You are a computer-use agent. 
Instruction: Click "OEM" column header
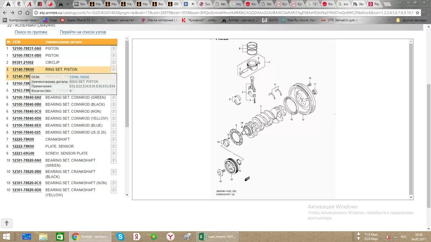pos(16,42)
